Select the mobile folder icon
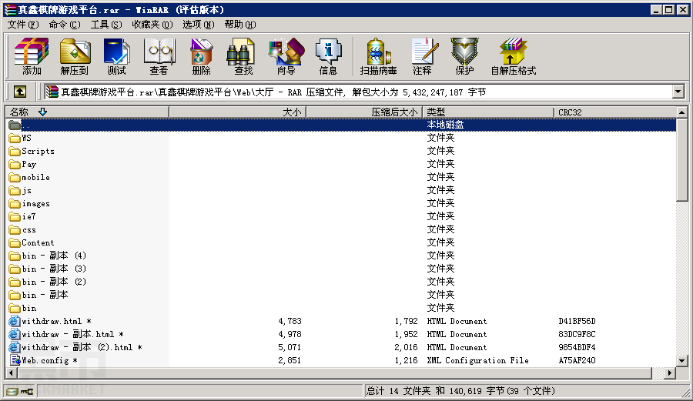Viewport: 693px width, 401px height. tap(15, 178)
